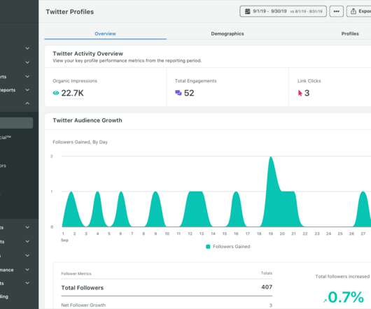Open the Profiles tab
This screenshot has height=309, width=371.
click(x=350, y=34)
